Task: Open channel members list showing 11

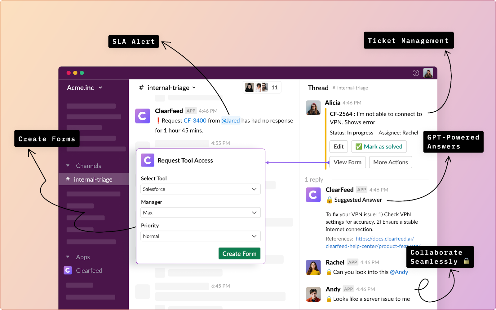Action: point(262,88)
